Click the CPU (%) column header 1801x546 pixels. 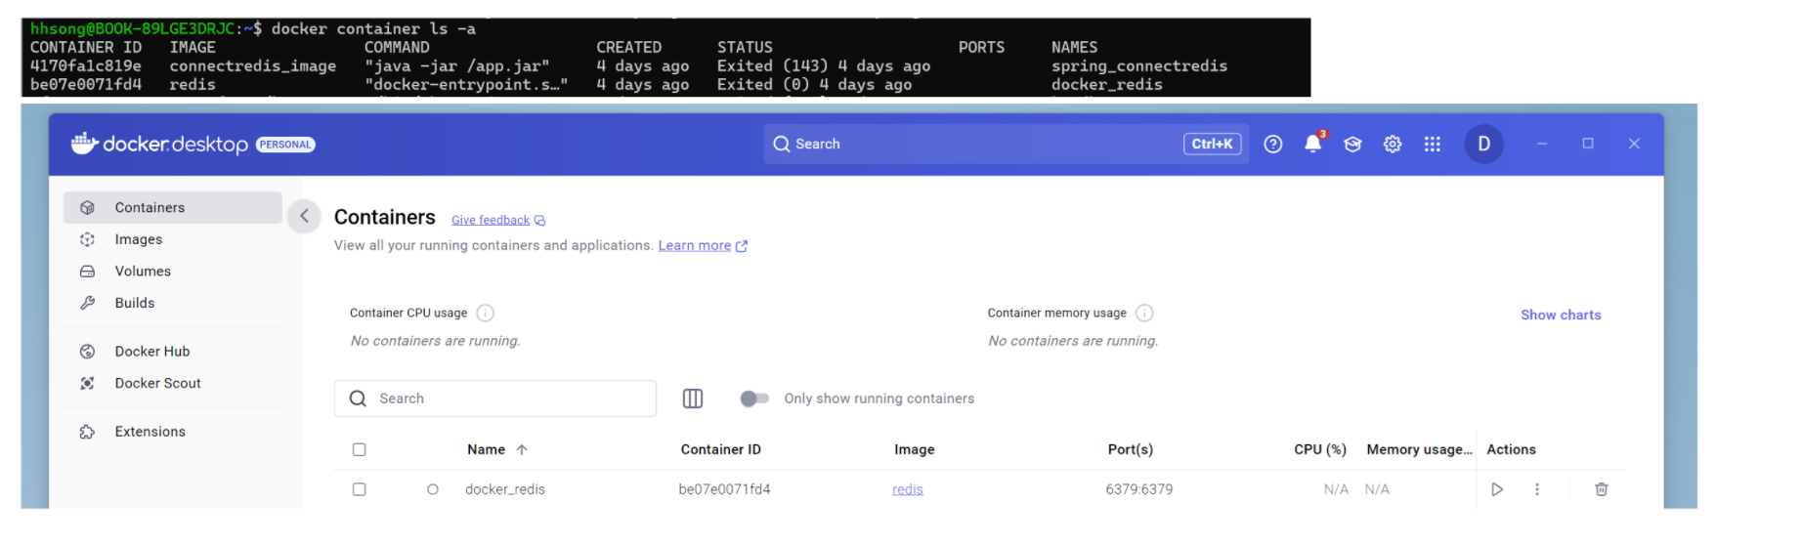pos(1320,449)
